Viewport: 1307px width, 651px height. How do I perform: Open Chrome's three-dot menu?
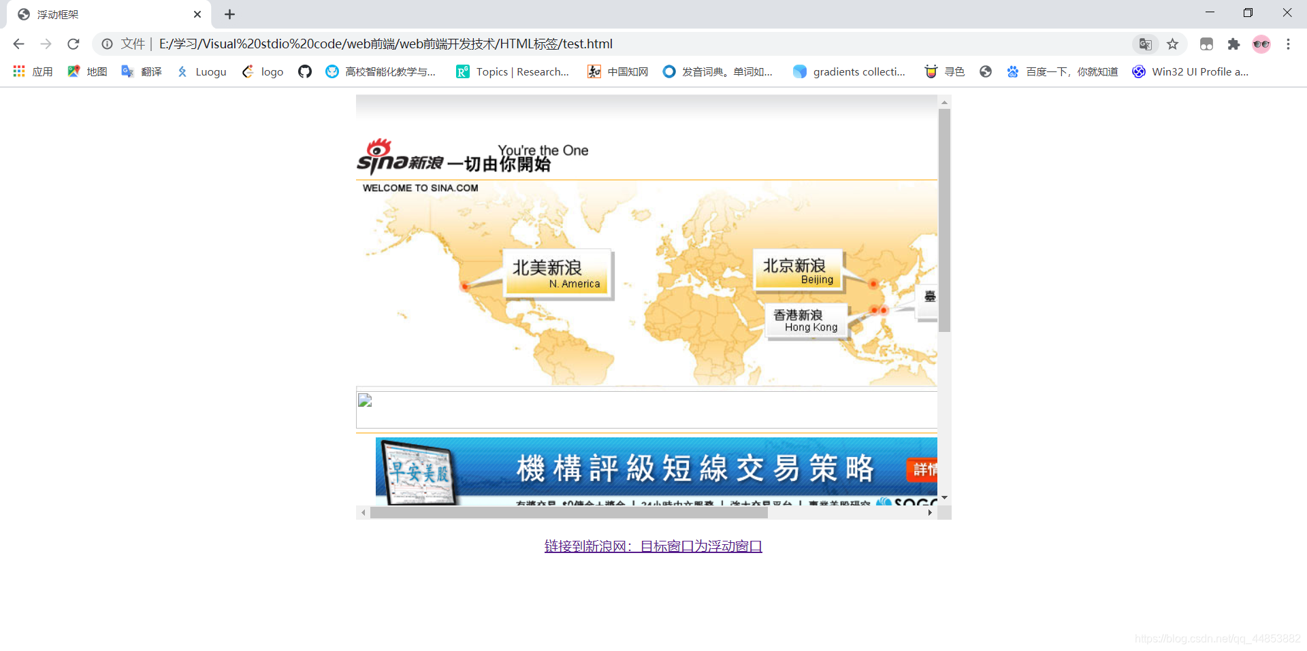click(1288, 44)
